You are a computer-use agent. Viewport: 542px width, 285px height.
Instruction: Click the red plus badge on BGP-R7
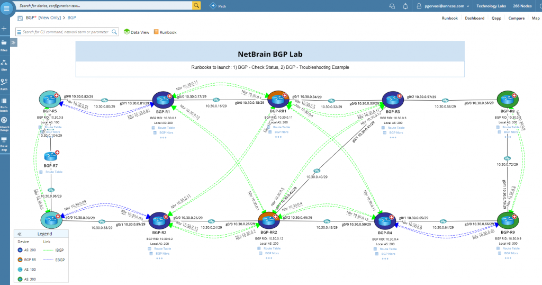point(57,152)
